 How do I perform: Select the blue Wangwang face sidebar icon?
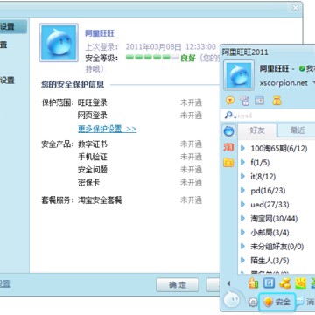228,131
